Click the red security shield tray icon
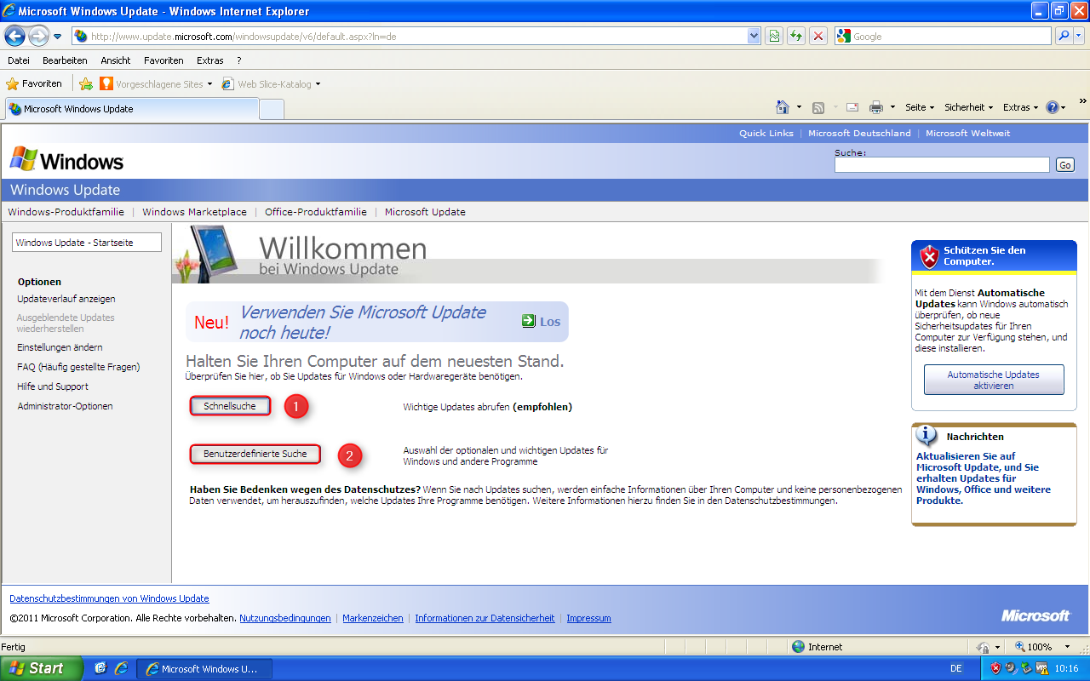 click(995, 667)
